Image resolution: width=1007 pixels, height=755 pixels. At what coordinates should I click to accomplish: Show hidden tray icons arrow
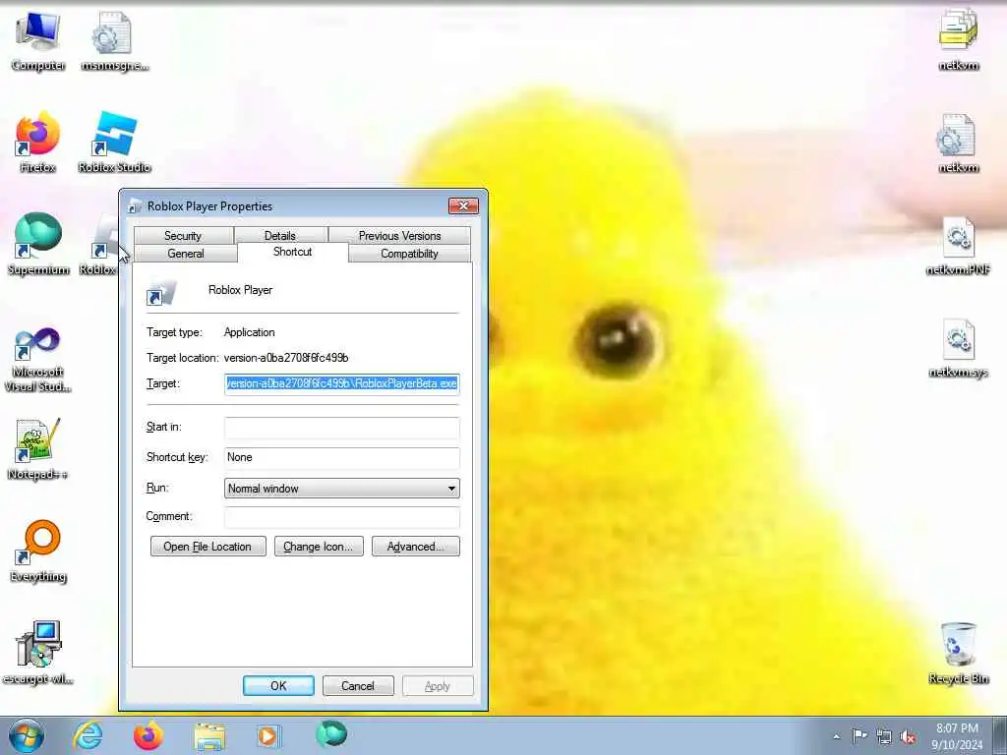pyautogui.click(x=836, y=736)
